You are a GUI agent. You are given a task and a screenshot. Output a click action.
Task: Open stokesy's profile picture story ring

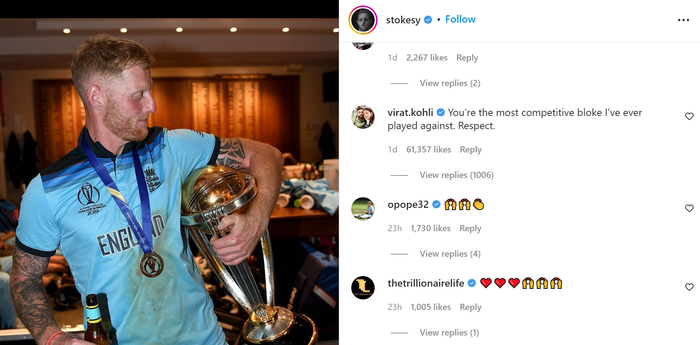click(x=363, y=20)
